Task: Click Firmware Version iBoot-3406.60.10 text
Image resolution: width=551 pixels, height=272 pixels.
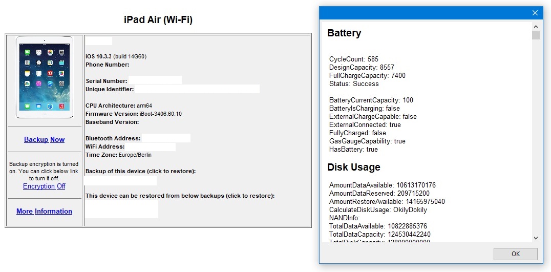Action: point(134,114)
